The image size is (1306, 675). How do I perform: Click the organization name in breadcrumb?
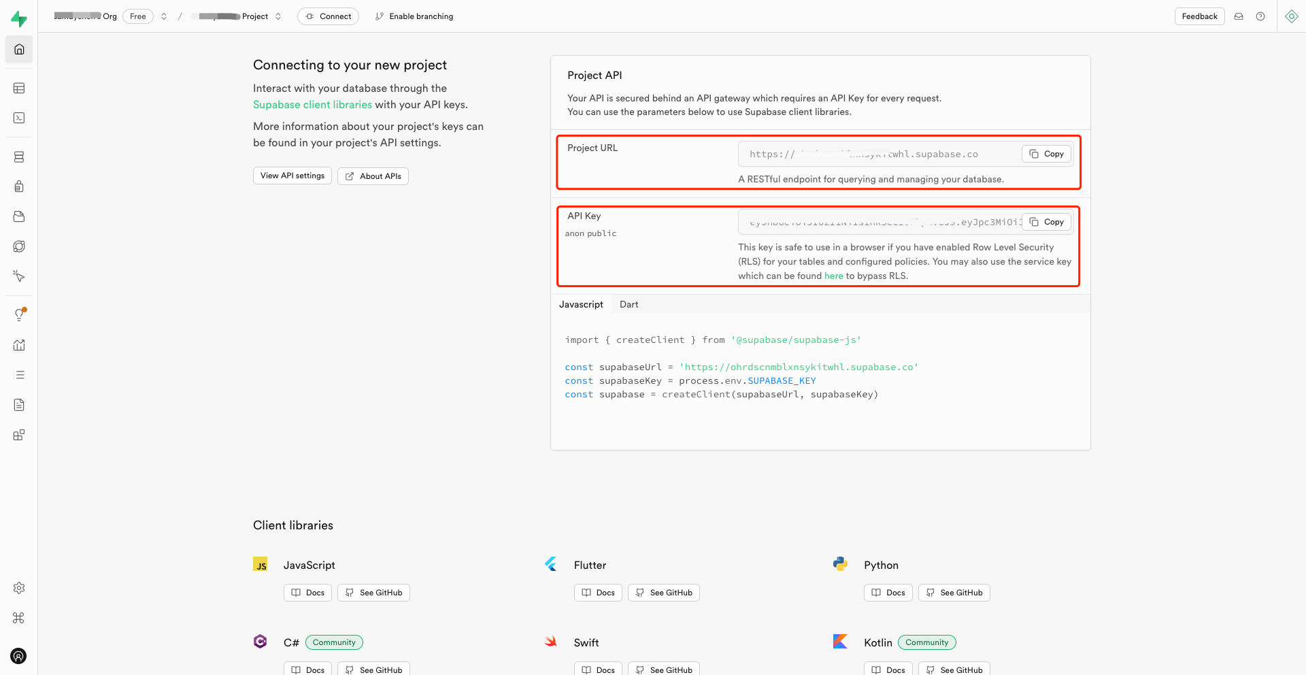(86, 16)
